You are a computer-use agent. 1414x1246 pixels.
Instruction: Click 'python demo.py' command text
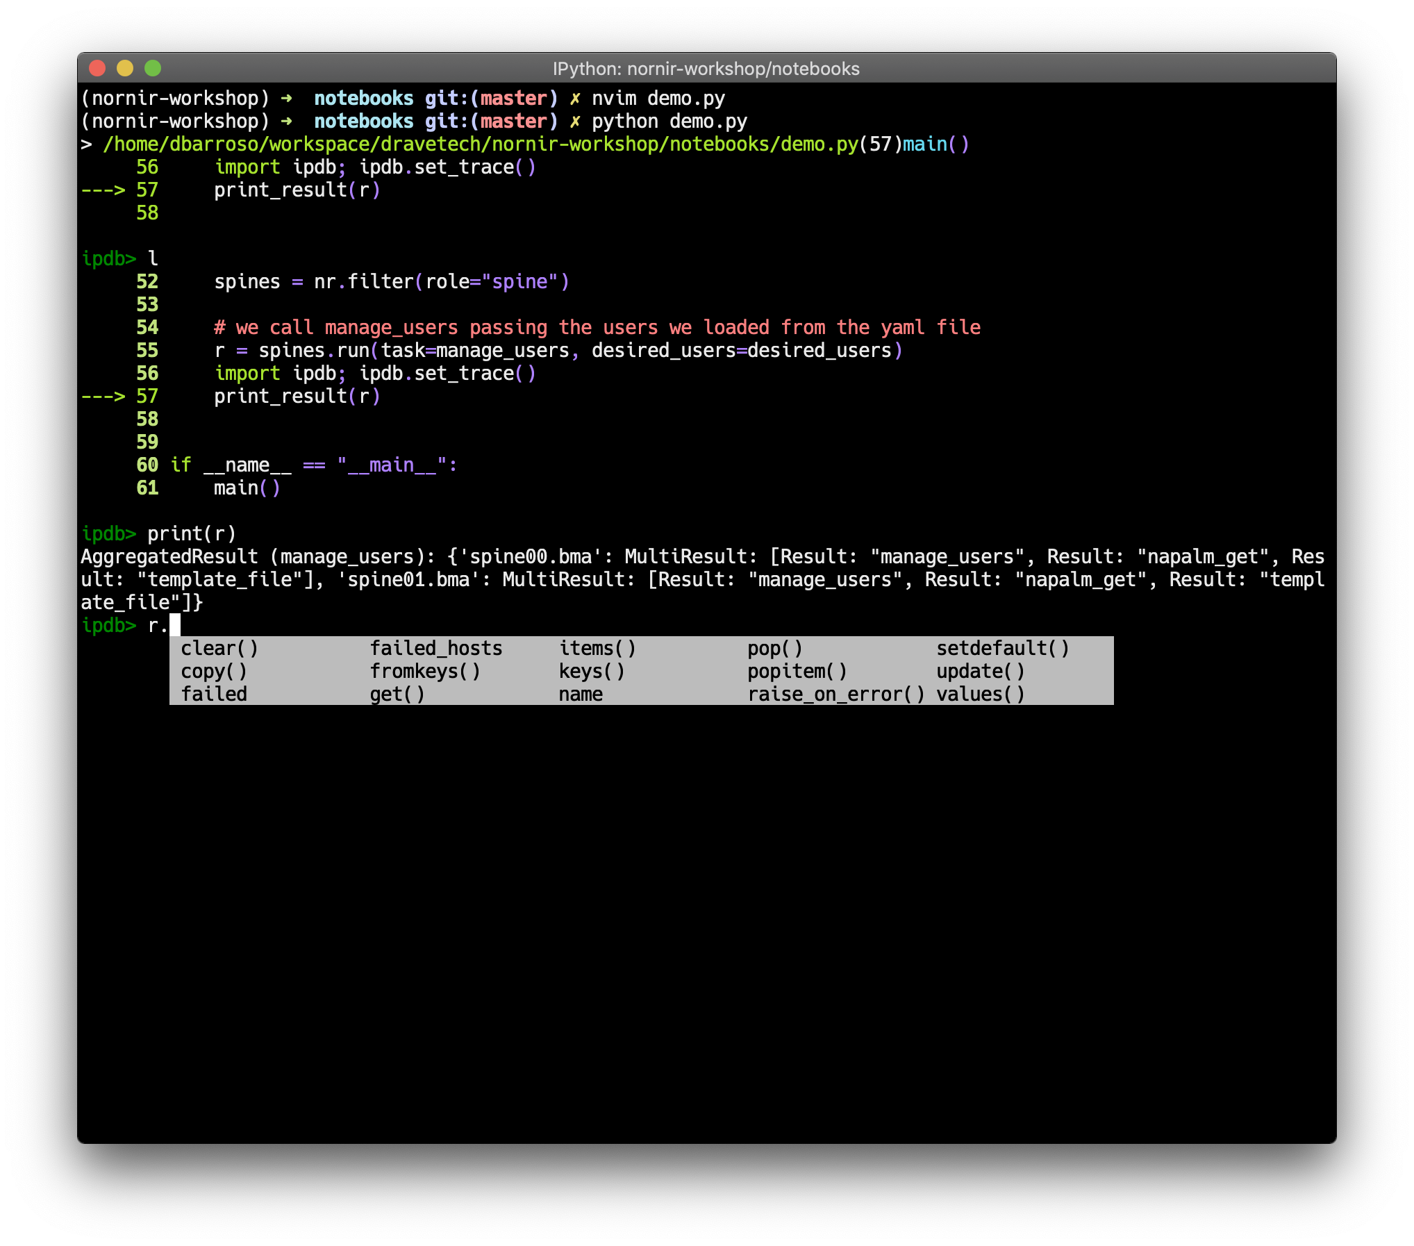pos(669,121)
